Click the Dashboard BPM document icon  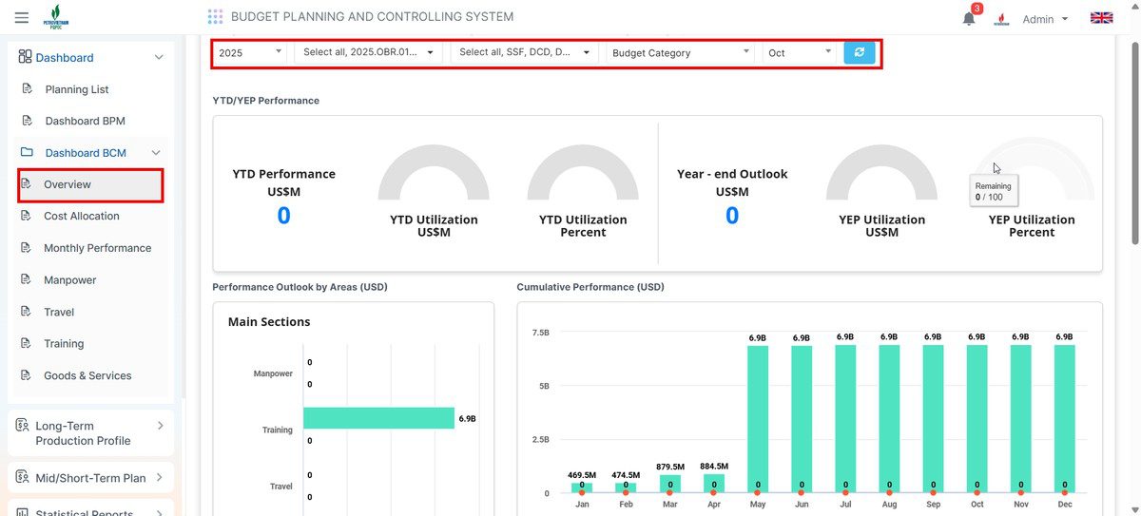point(28,121)
